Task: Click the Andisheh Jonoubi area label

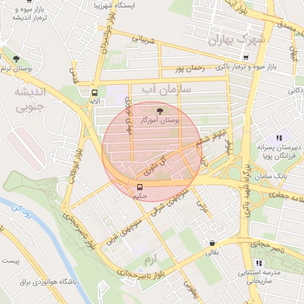Action: point(30,100)
